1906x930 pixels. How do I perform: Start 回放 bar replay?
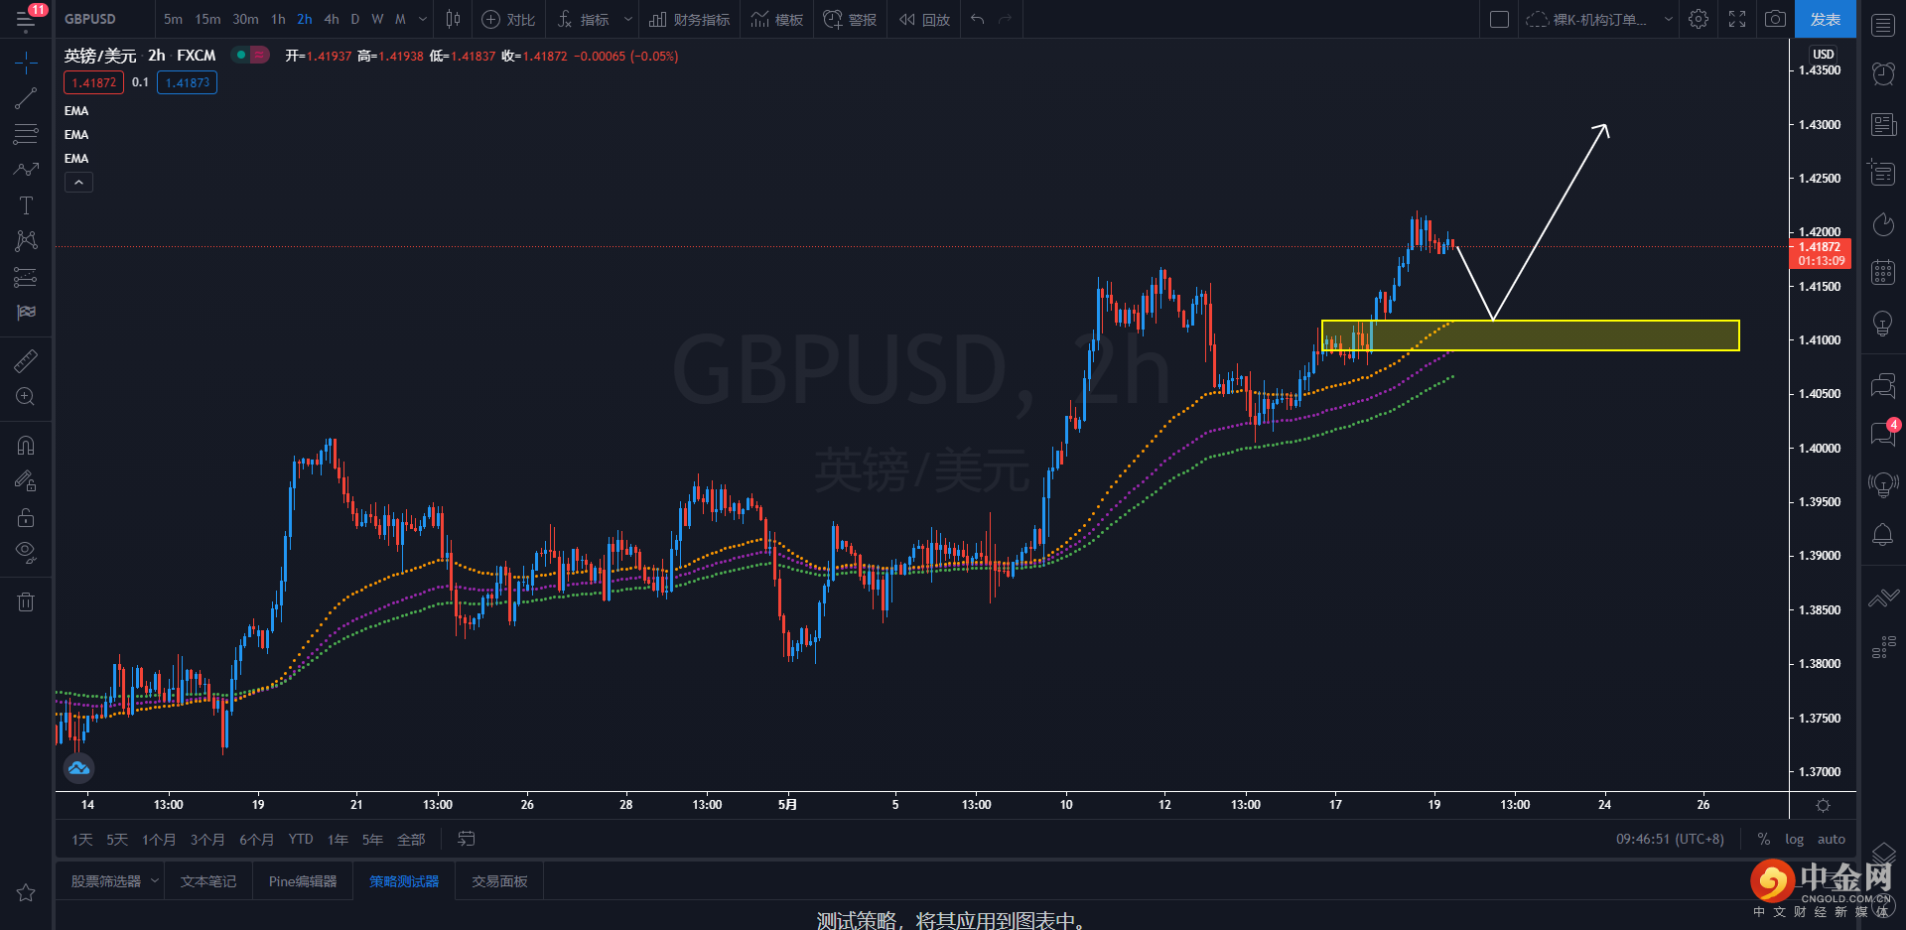(x=924, y=19)
